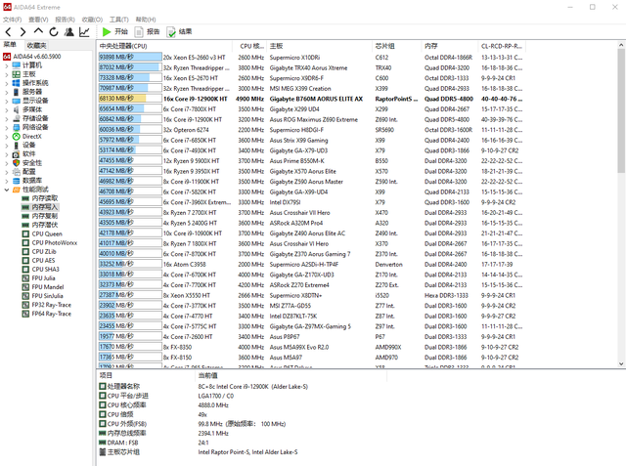
Task: Open the 报告(R) menu
Action: pyautogui.click(x=66, y=20)
